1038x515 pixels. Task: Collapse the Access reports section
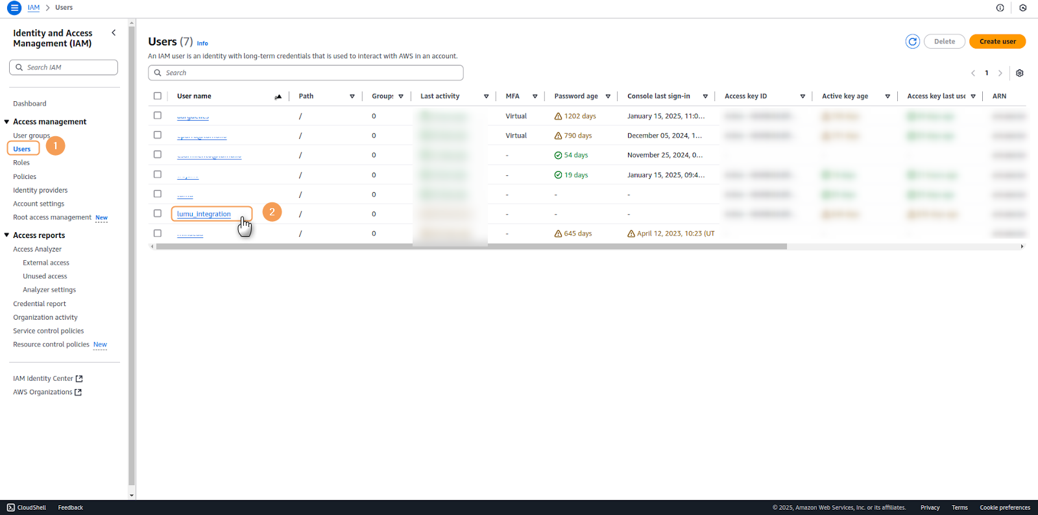coord(6,235)
